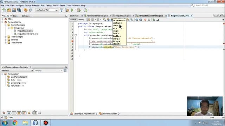
Task: Click the Start Macro Recording red icon
Action: 145,20
